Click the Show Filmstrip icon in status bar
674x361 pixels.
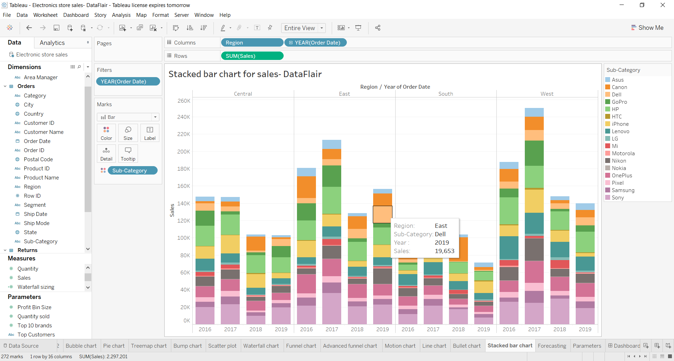(662, 356)
